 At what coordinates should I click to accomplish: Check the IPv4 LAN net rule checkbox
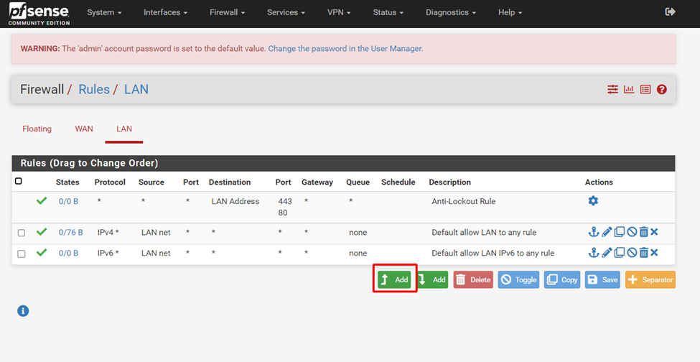pos(22,233)
